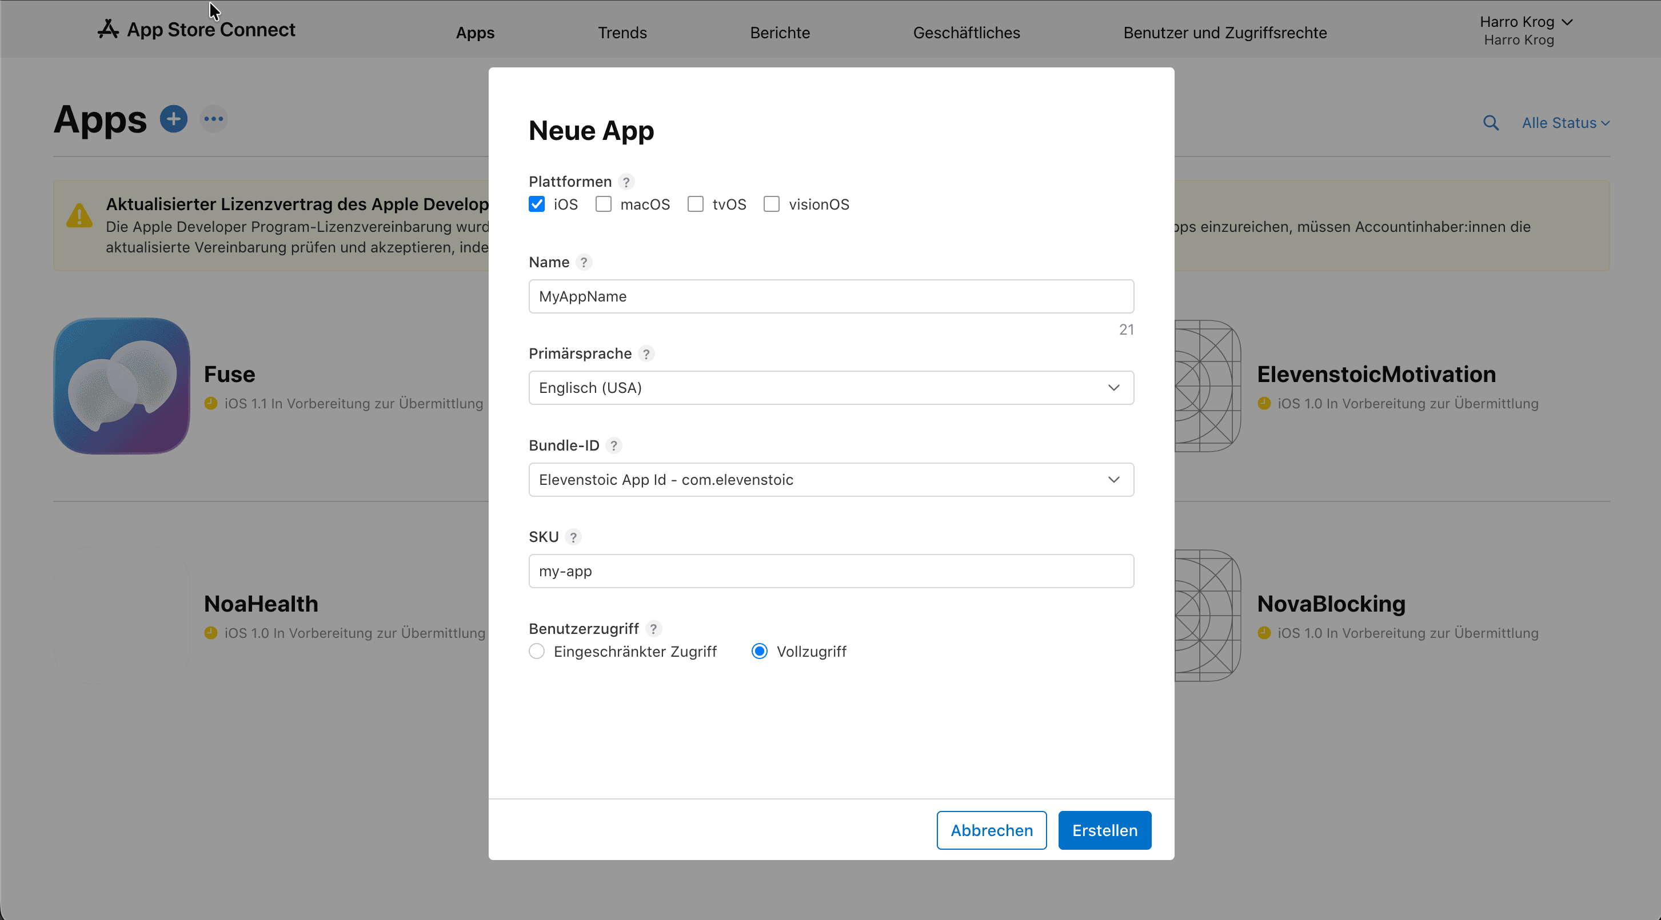The height and width of the screenshot is (920, 1661).
Task: Open Benutzer und Zugriffsrechte
Action: pos(1225,33)
